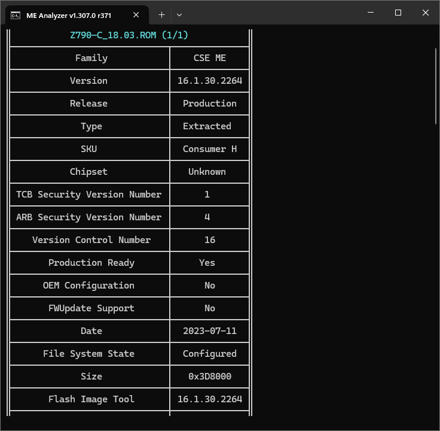The image size is (440, 431).
Task: Click the Flash Image Tool label
Action: [x=91, y=399]
